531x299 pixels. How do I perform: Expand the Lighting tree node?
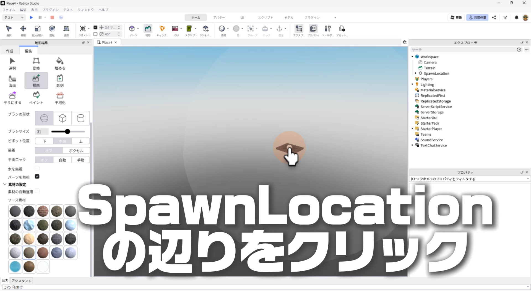(412, 84)
